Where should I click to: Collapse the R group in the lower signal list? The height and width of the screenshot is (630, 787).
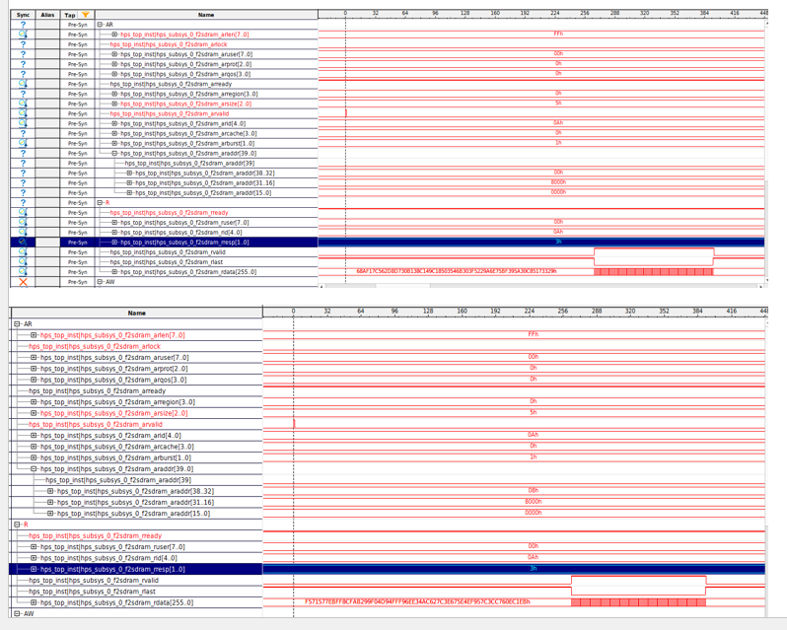pyautogui.click(x=17, y=525)
